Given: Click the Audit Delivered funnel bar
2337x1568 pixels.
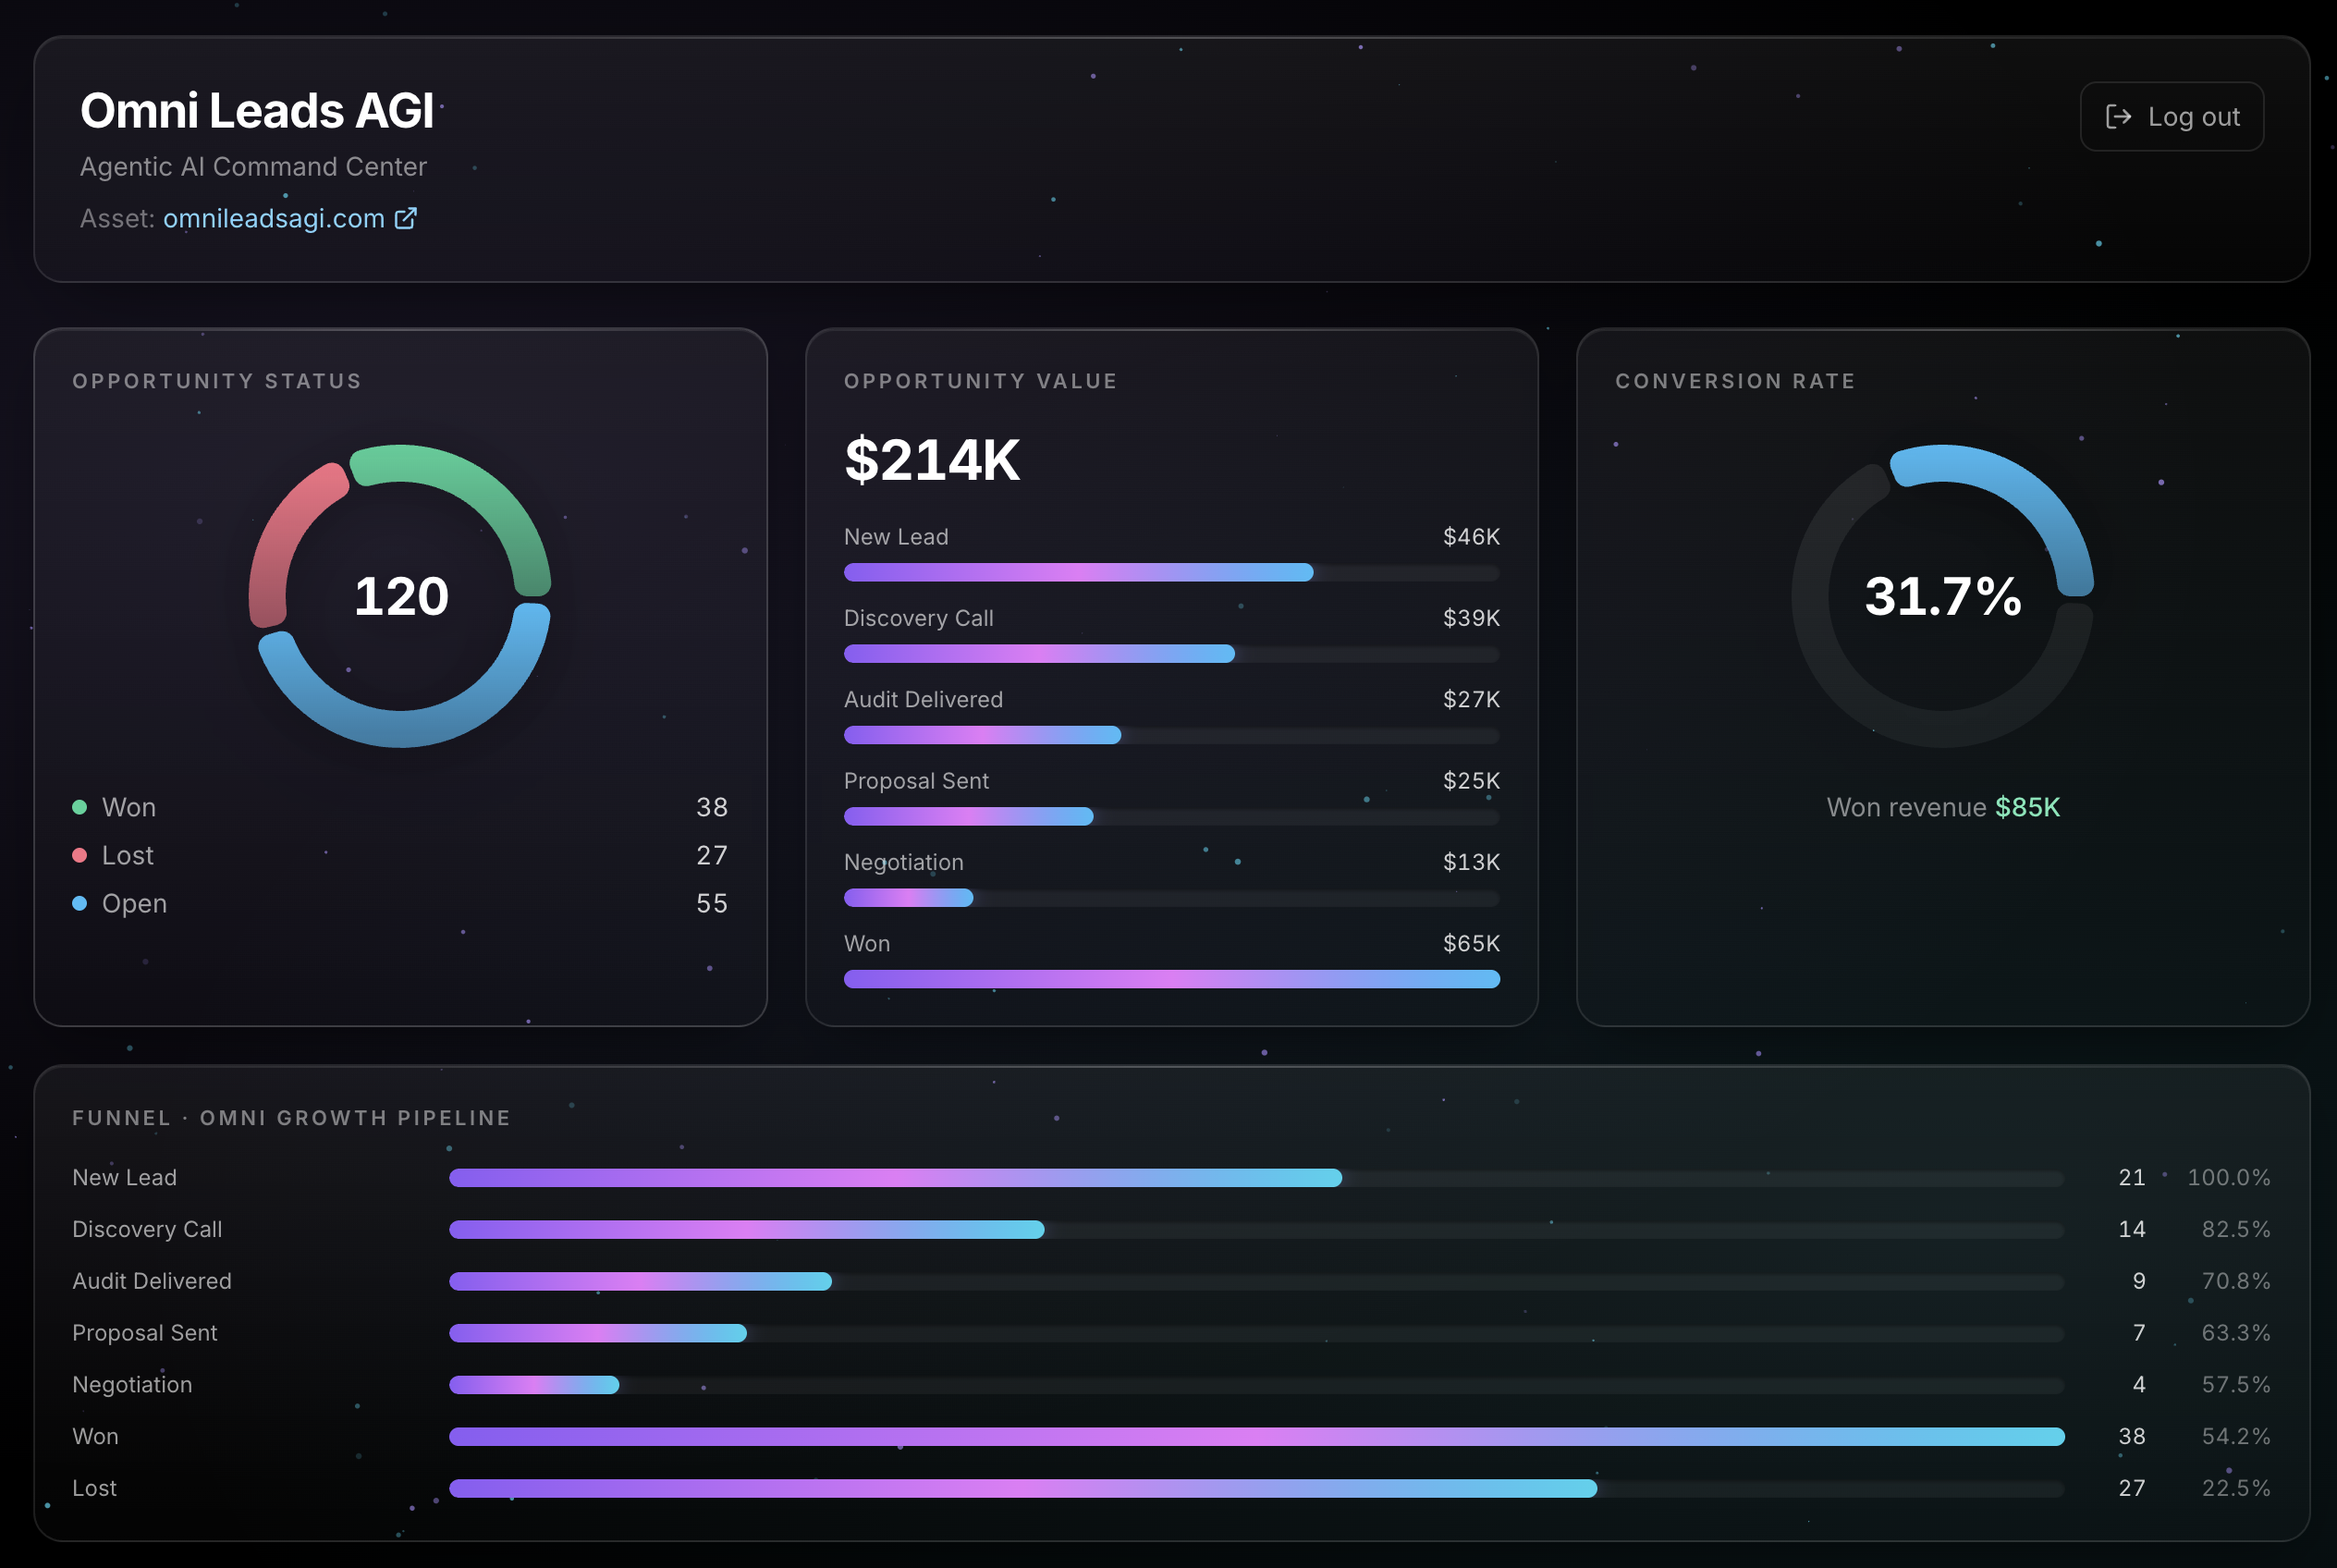Looking at the screenshot, I should point(1257,1281).
